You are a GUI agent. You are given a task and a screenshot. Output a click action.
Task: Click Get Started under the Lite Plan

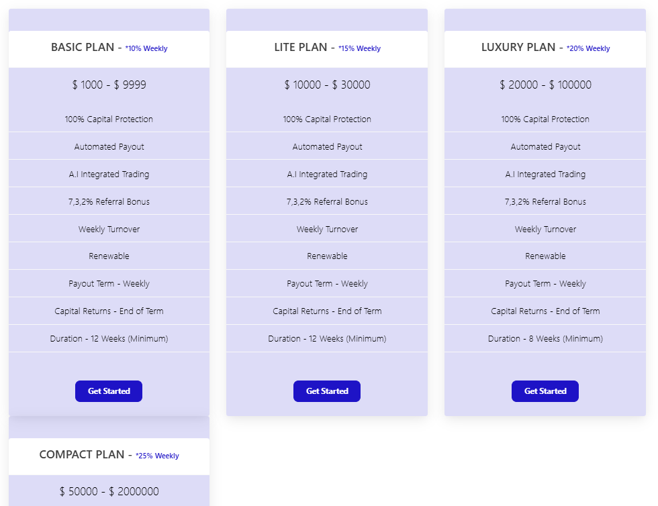click(327, 391)
